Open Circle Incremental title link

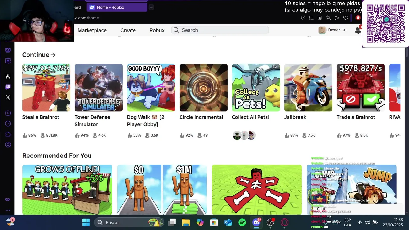pyautogui.click(x=201, y=117)
